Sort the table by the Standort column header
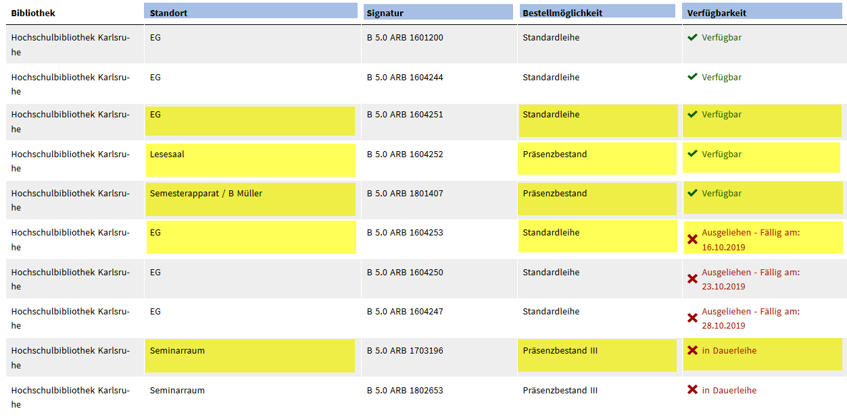 pos(250,11)
